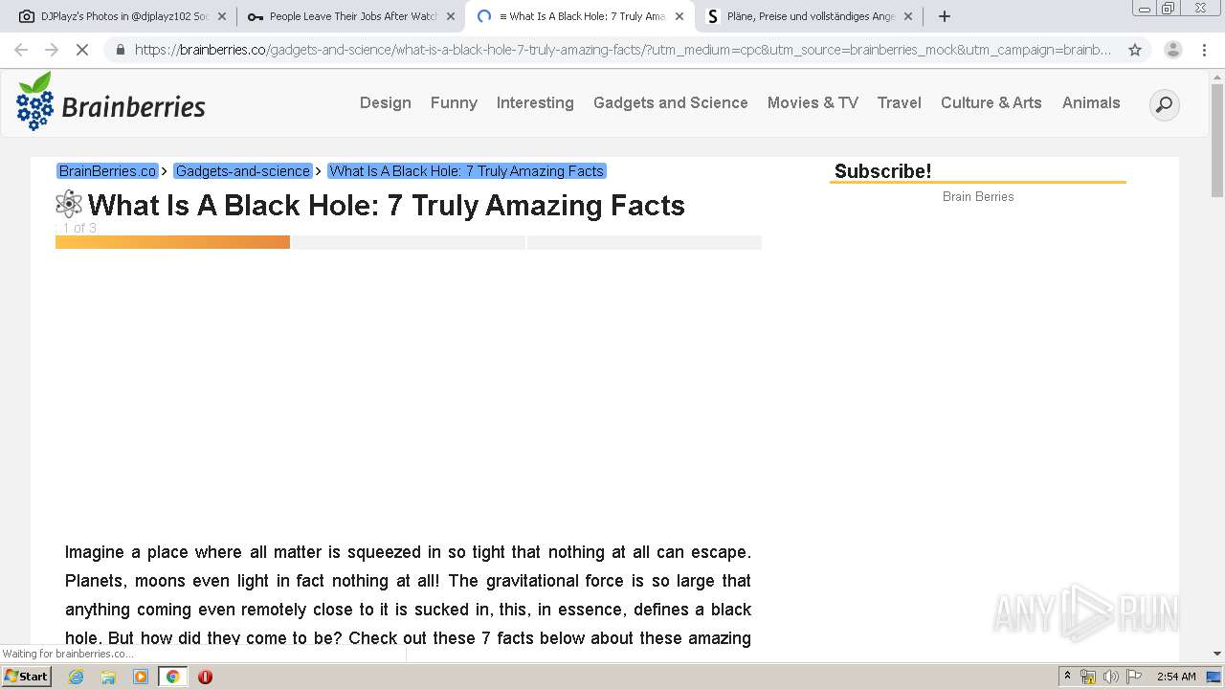Open the Windows Start menu
Viewport: 1225px width, 689px height.
click(x=27, y=677)
